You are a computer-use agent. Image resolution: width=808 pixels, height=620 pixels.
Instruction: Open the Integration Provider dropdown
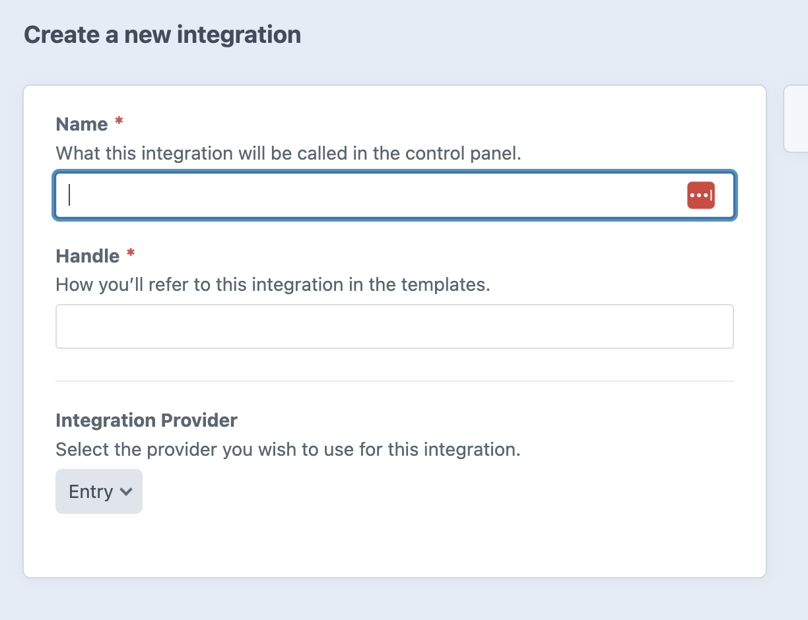(99, 491)
